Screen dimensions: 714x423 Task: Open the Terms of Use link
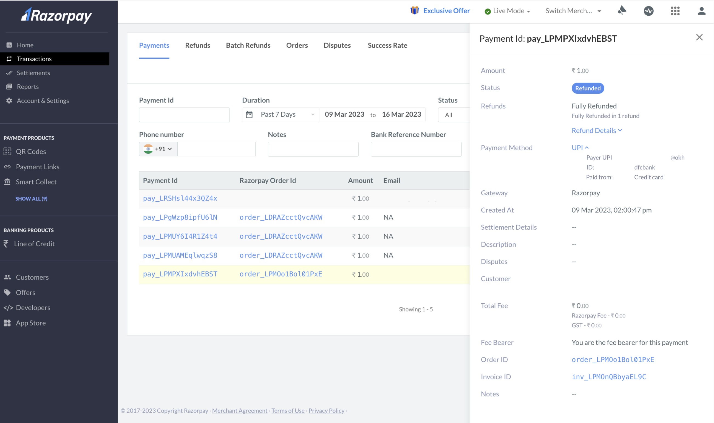(288, 411)
